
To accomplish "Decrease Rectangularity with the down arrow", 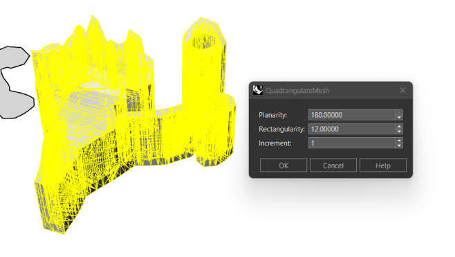I will (399, 132).
